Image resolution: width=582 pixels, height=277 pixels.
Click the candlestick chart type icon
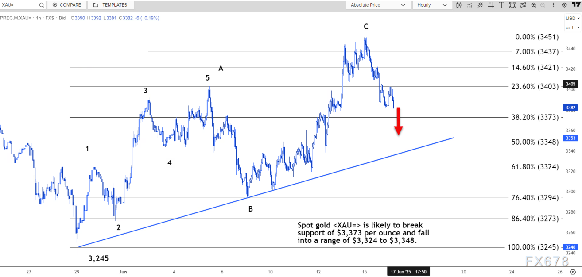458,5
